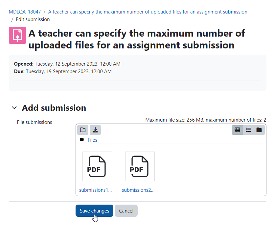
Task: Click the Add submission heading
Action: pyautogui.click(x=54, y=108)
